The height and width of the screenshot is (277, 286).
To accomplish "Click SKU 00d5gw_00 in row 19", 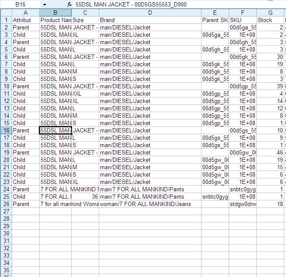I will 242,153.
